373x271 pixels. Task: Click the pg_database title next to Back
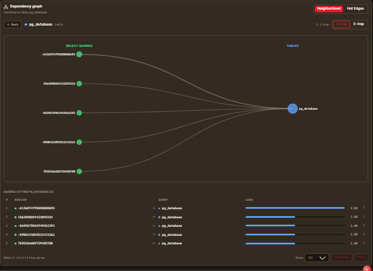[41, 24]
